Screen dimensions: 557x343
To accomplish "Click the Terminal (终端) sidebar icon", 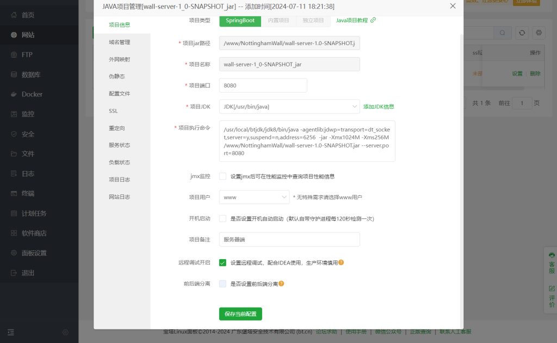I will click(14, 193).
